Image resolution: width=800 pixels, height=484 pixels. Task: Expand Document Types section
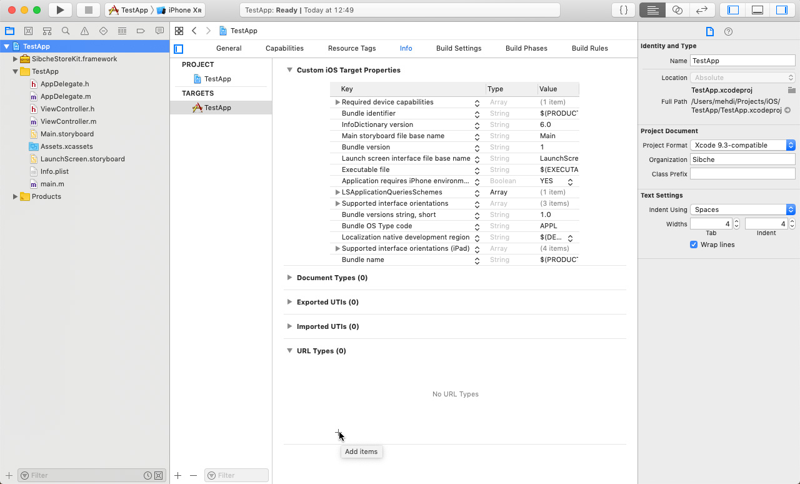[289, 277]
